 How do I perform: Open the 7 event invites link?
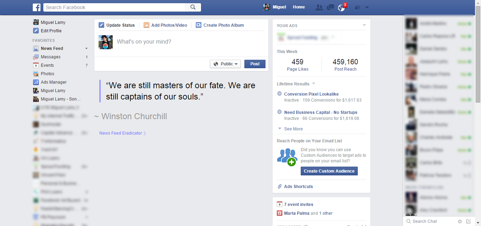pyautogui.click(x=299, y=205)
